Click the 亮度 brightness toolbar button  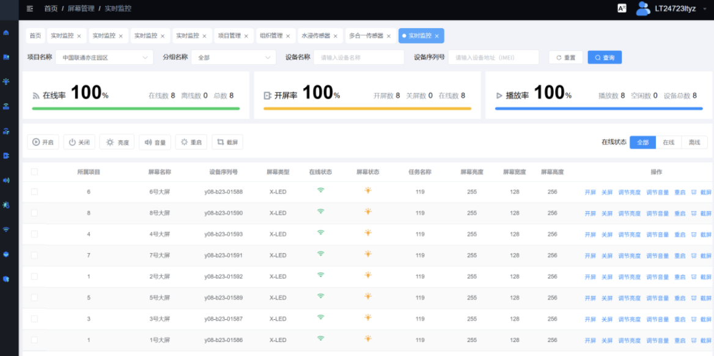click(x=117, y=143)
